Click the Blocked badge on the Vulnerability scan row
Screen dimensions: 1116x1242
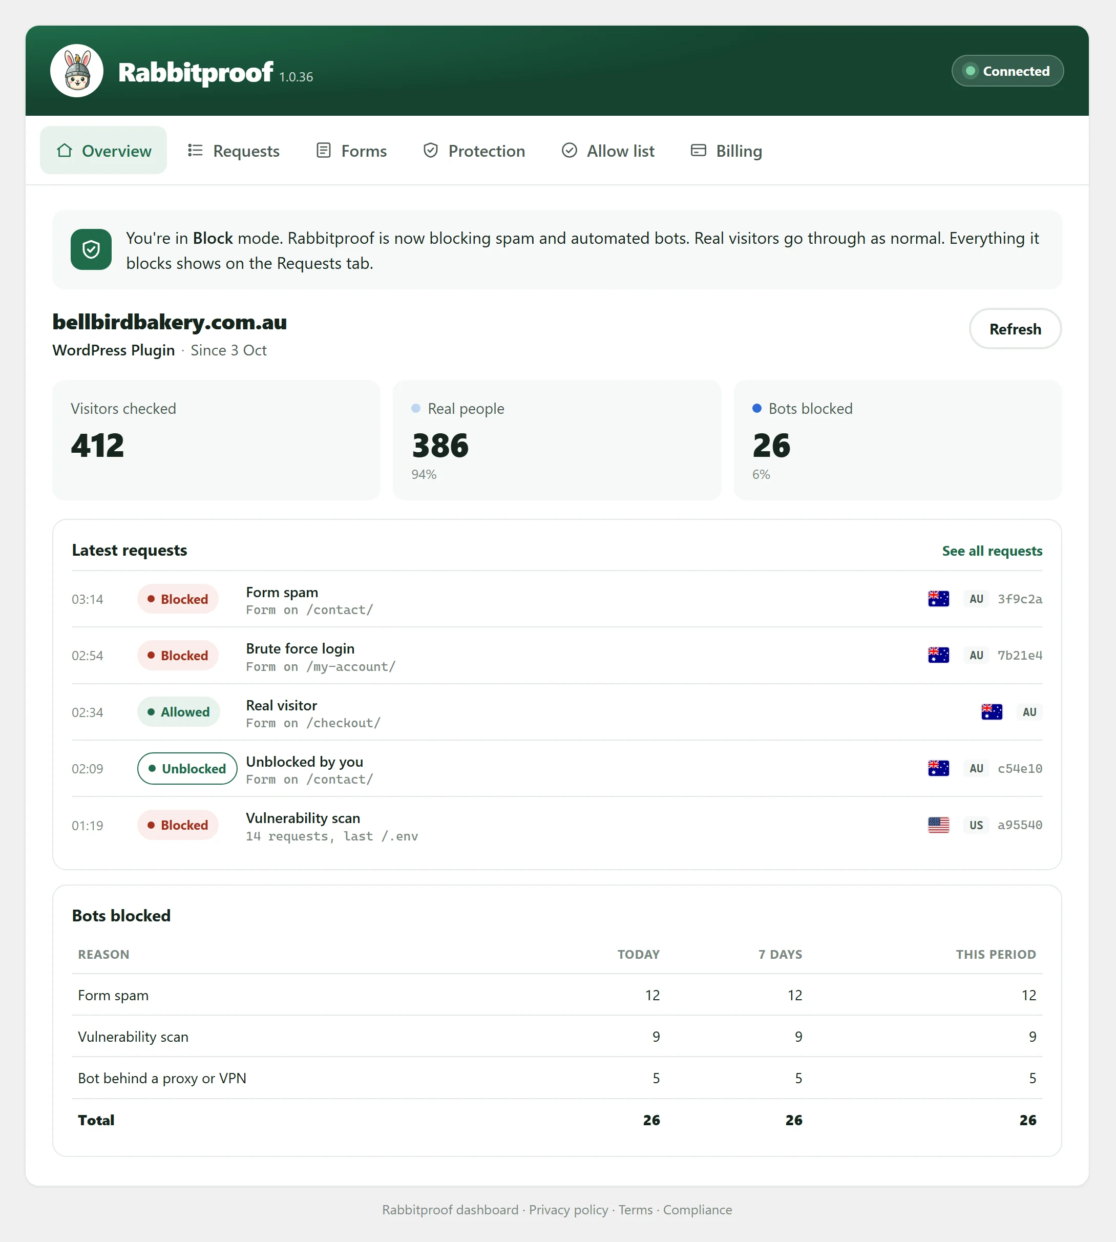[178, 825]
